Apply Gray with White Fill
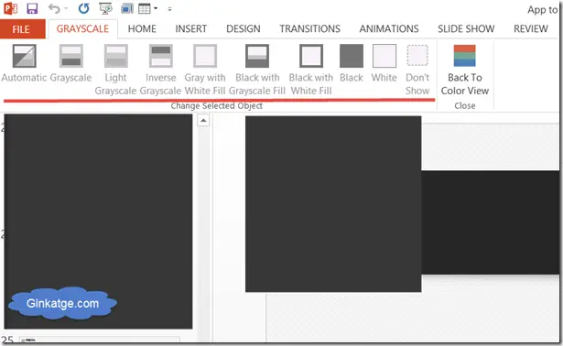This screenshot has width=563, height=346. pos(205,70)
